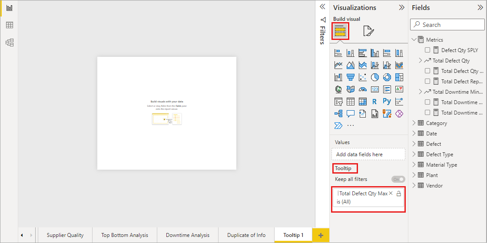Insert a stacked column chart visual
This screenshot has height=243, width=487.
[x=350, y=53]
